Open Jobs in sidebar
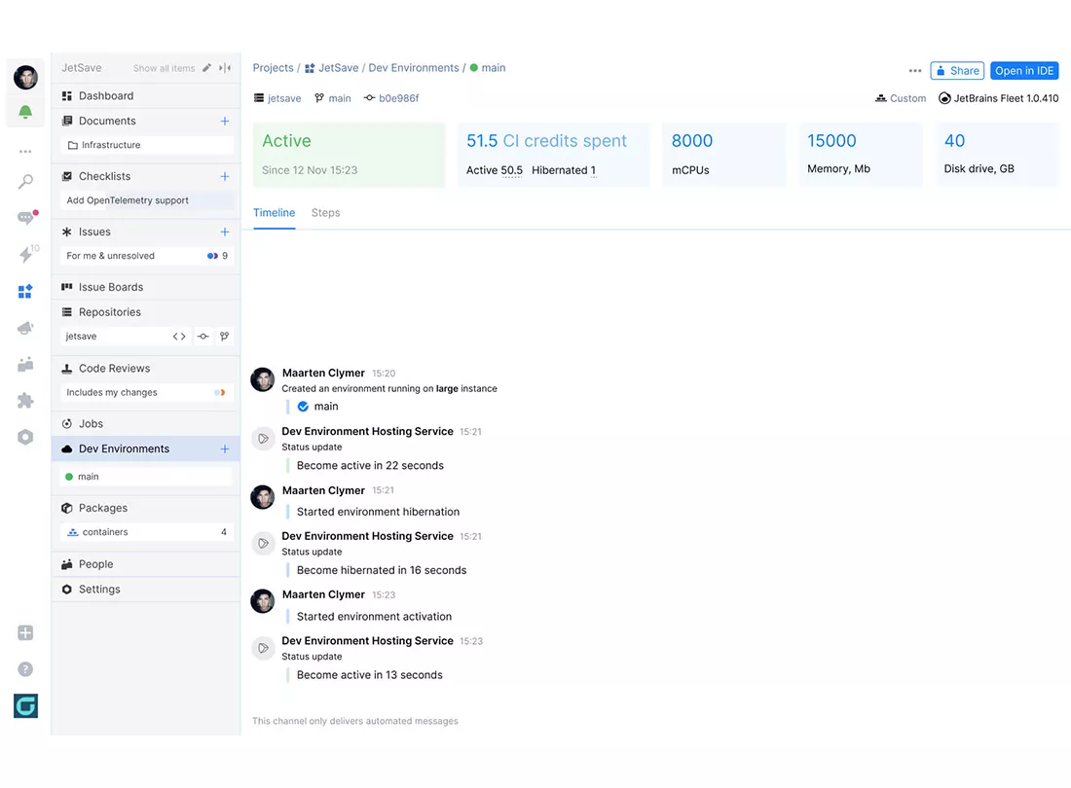1071x788 pixels. pyautogui.click(x=146, y=424)
